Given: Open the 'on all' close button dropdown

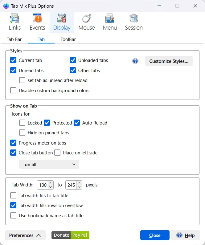Looking at the screenshot, I should 49,165.
